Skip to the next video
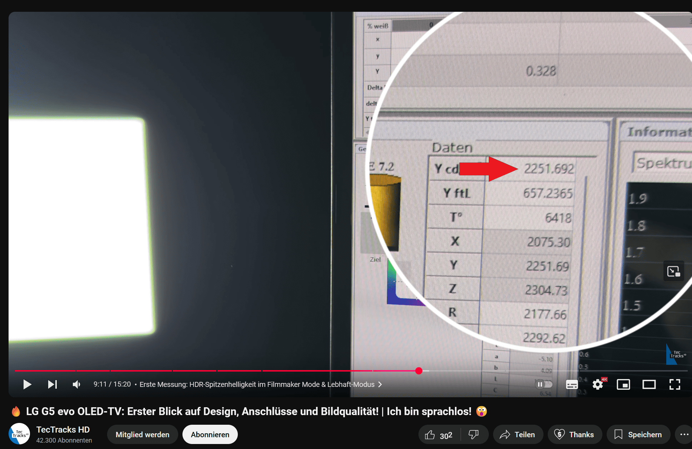 (52, 384)
